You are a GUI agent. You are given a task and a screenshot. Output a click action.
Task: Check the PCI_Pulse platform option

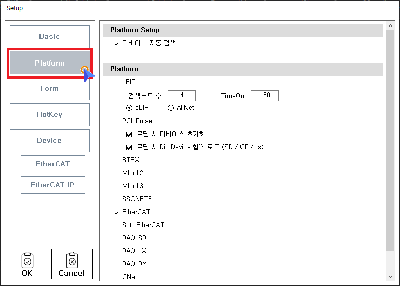(x=116, y=121)
